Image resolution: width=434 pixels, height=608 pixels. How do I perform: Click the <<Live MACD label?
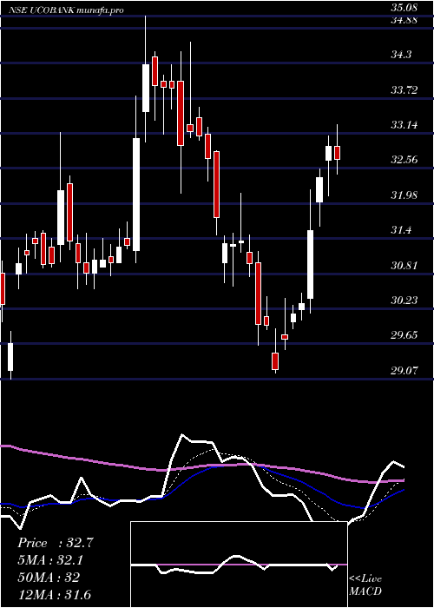coord(365,585)
